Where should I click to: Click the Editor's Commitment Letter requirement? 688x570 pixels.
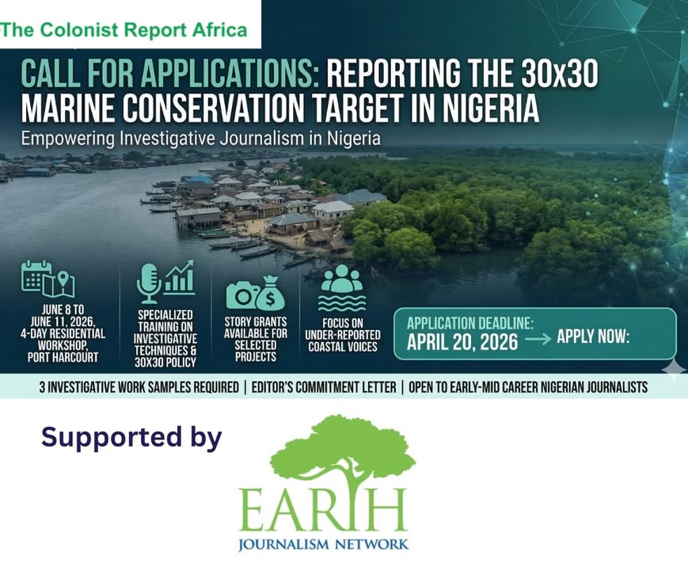pyautogui.click(x=326, y=388)
